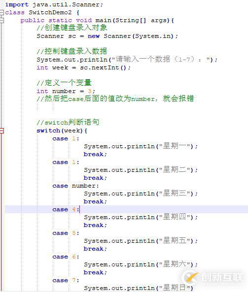Click the comment switch判断语句
This screenshot has height=292, width=248.
(x=68, y=122)
